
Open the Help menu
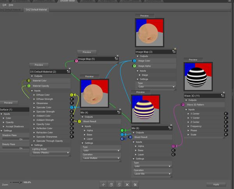[11, 5]
